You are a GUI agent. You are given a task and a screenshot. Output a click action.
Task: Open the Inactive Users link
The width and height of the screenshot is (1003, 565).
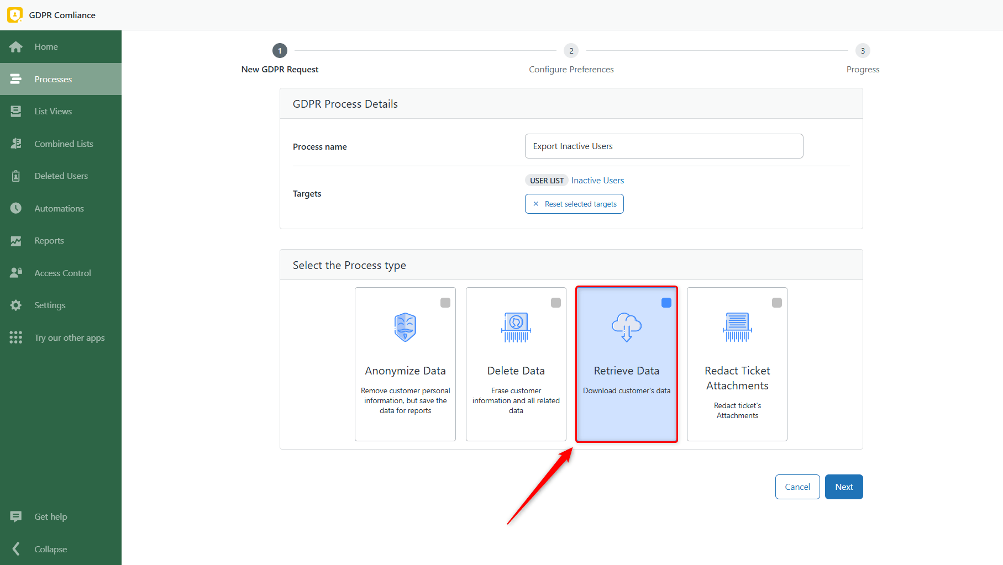point(597,181)
